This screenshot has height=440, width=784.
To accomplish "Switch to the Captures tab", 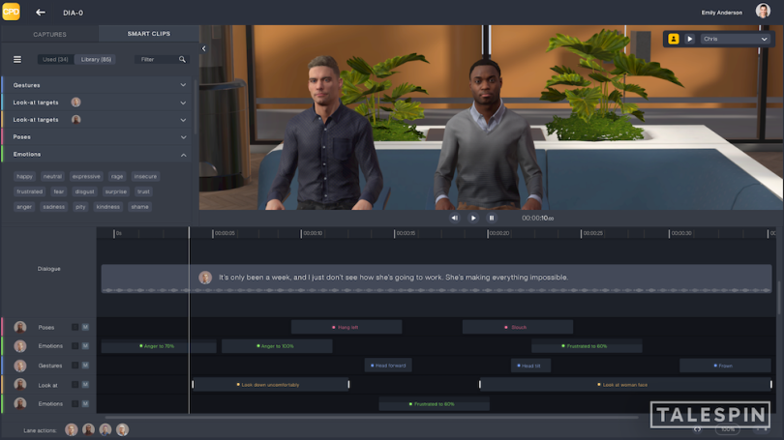I will [x=49, y=34].
